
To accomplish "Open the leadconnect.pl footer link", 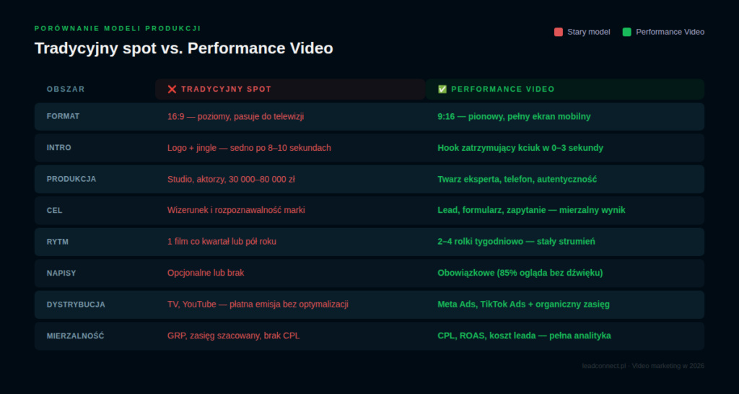I will click(x=605, y=366).
